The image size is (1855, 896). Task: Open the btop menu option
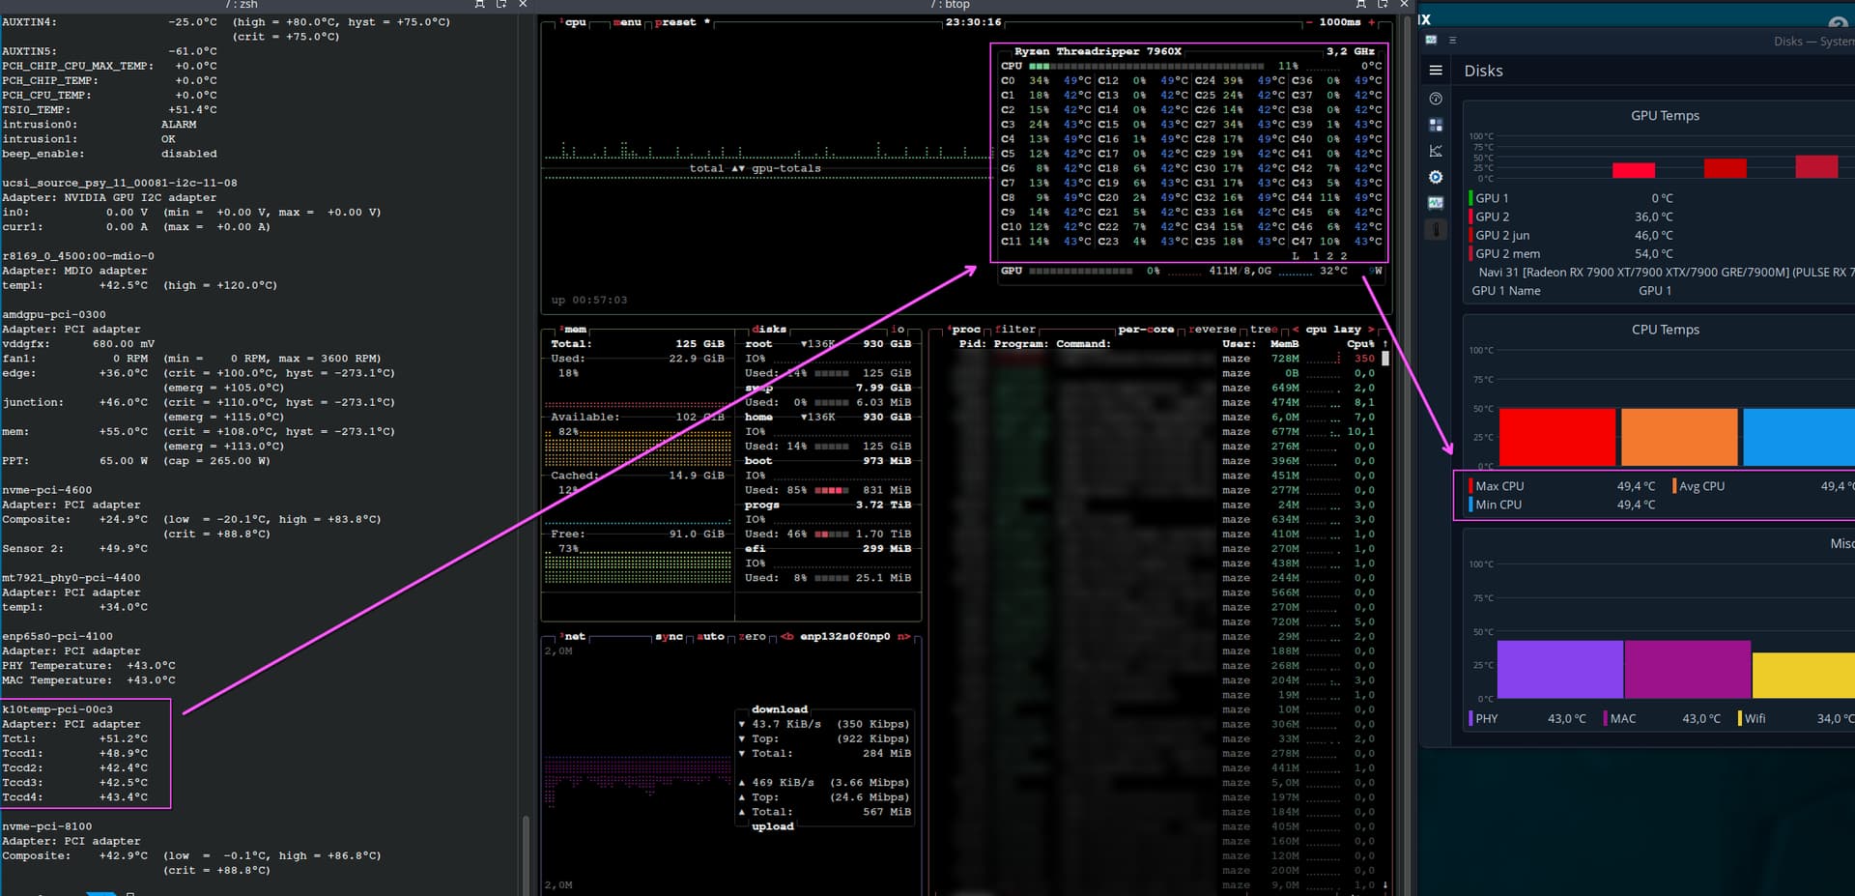pos(627,22)
